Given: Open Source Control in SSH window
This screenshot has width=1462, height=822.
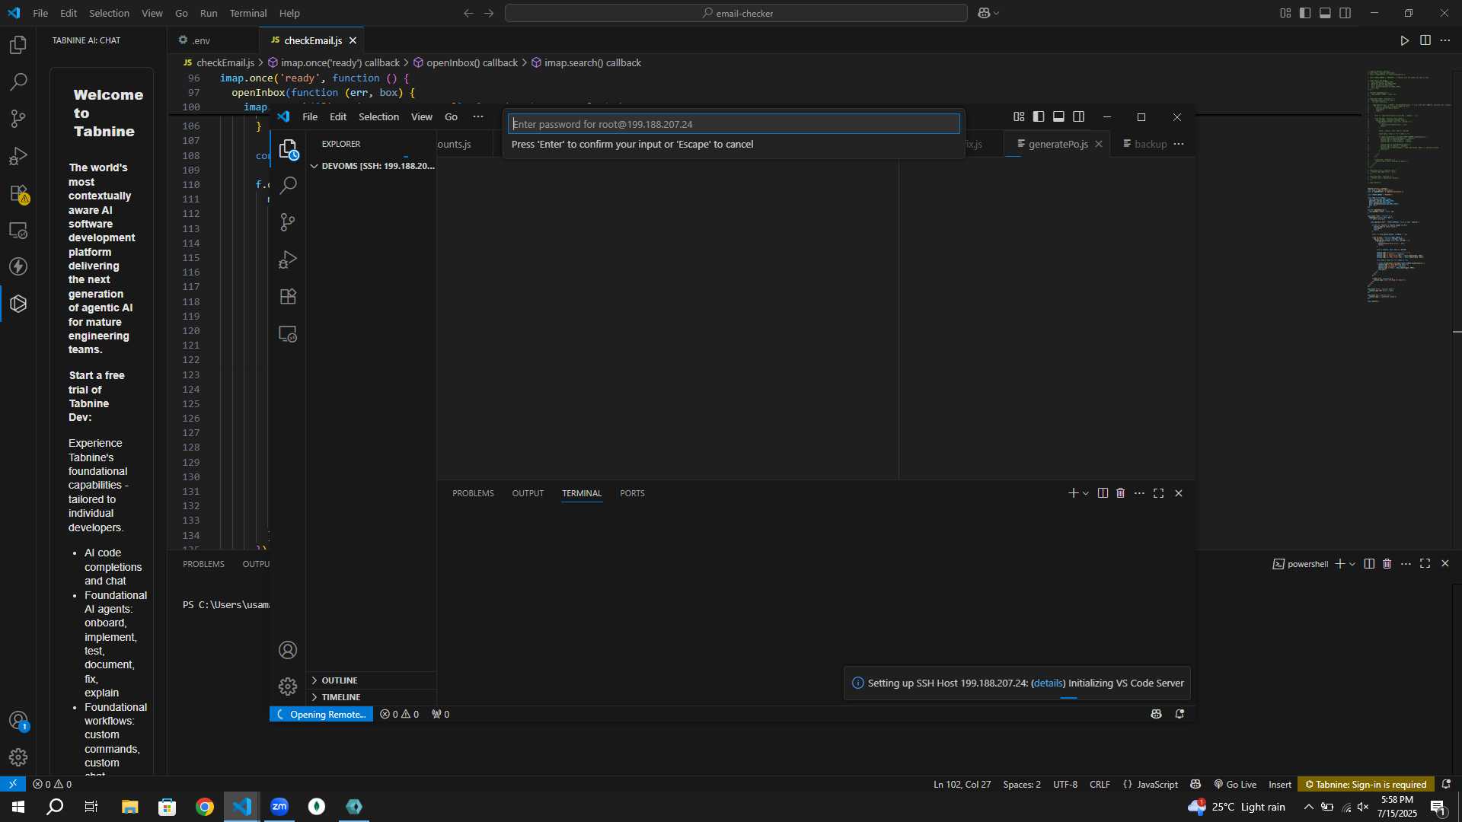Looking at the screenshot, I should 288,222.
